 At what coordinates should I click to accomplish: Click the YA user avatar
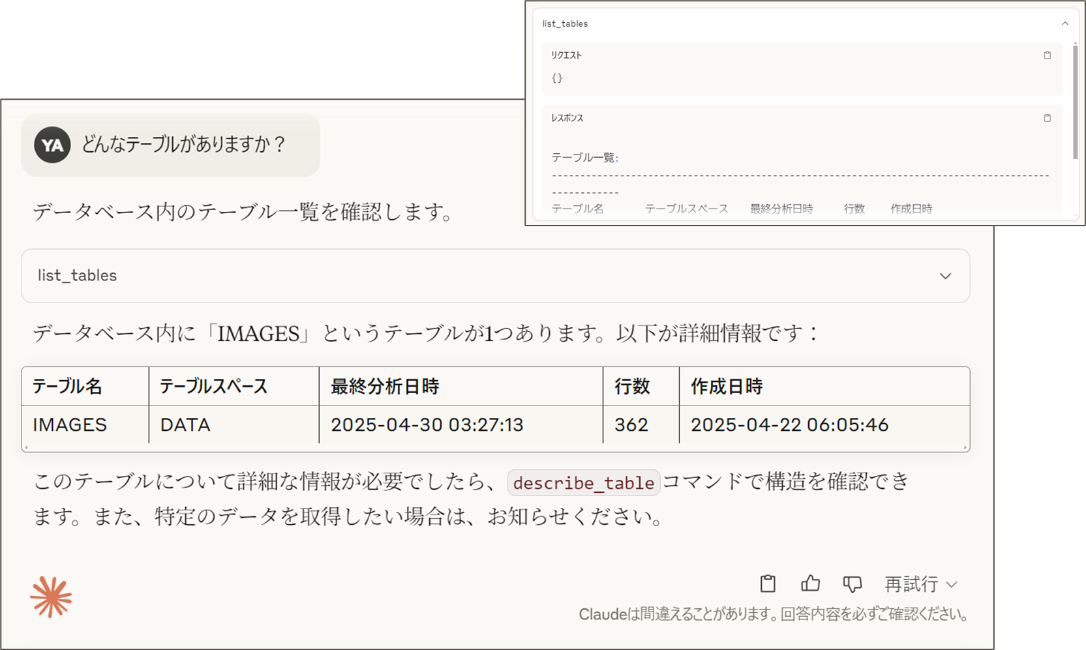pyautogui.click(x=52, y=145)
